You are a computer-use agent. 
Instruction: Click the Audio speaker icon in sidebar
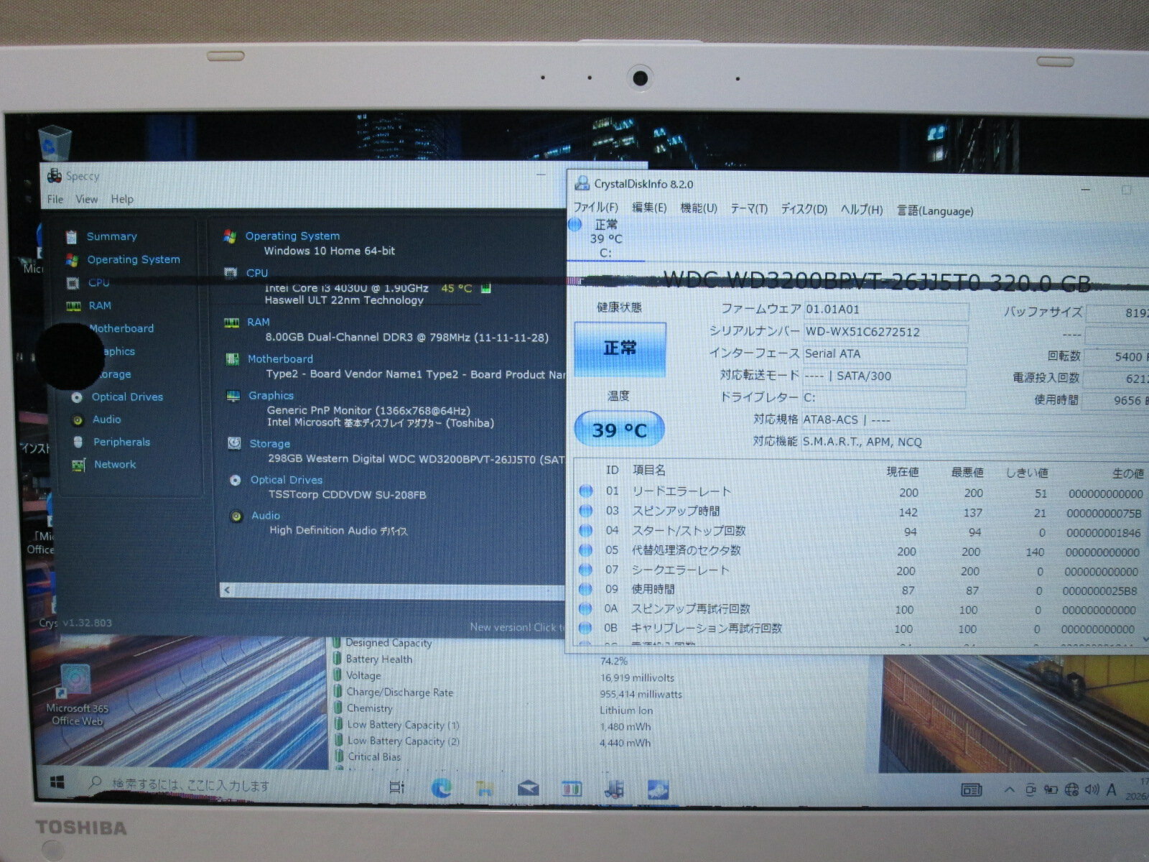78,420
